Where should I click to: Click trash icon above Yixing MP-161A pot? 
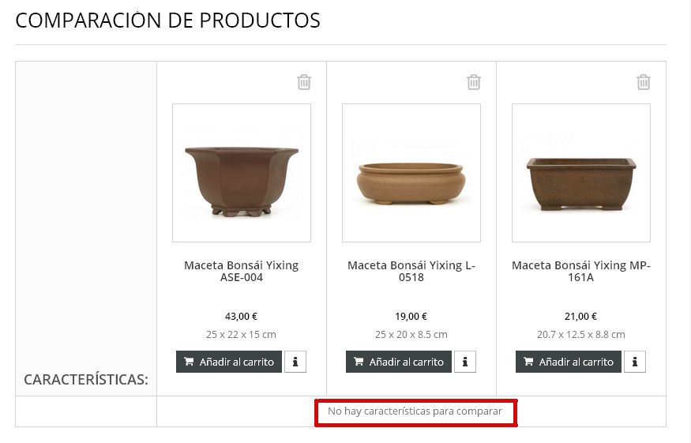click(644, 82)
